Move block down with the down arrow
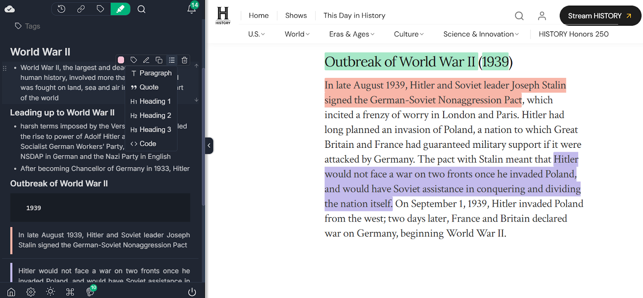The width and height of the screenshot is (643, 298). 197,100
